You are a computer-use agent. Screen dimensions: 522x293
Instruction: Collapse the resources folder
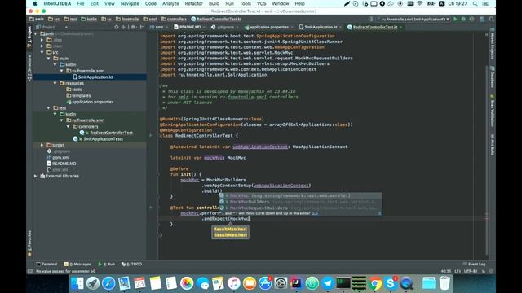click(55, 83)
